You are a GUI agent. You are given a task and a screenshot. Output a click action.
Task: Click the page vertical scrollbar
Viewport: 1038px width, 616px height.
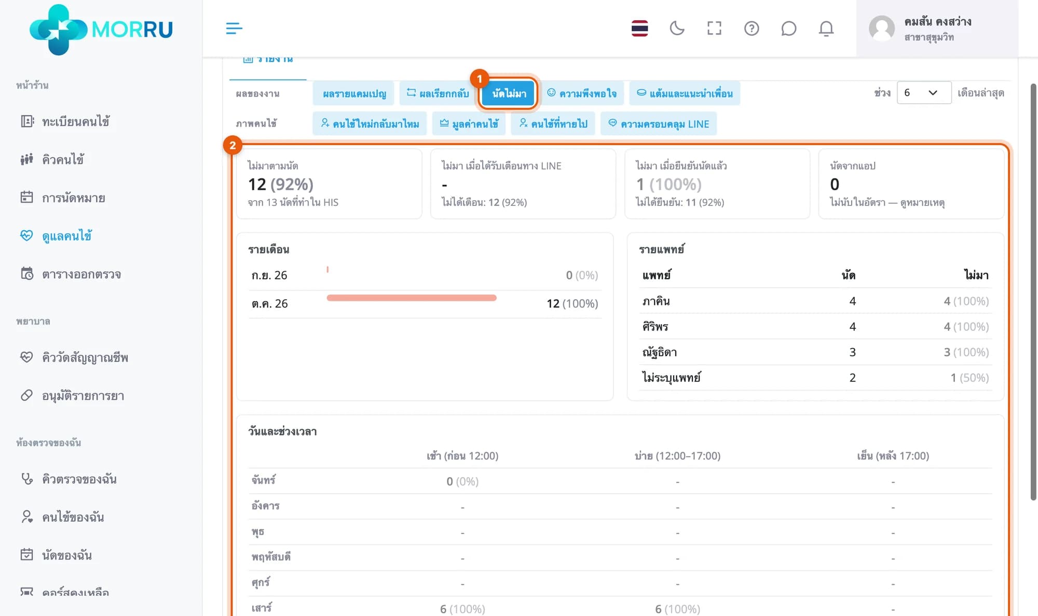(1033, 291)
